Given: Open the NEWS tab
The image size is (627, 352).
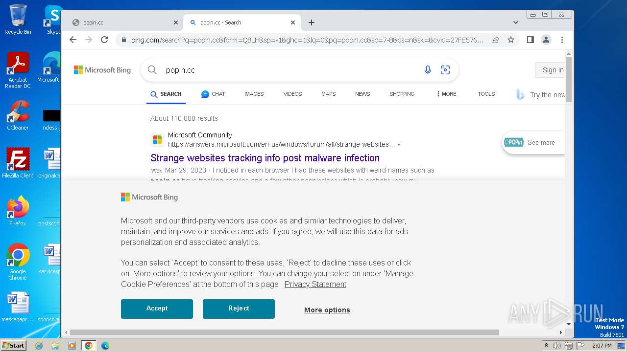Looking at the screenshot, I should pyautogui.click(x=362, y=94).
